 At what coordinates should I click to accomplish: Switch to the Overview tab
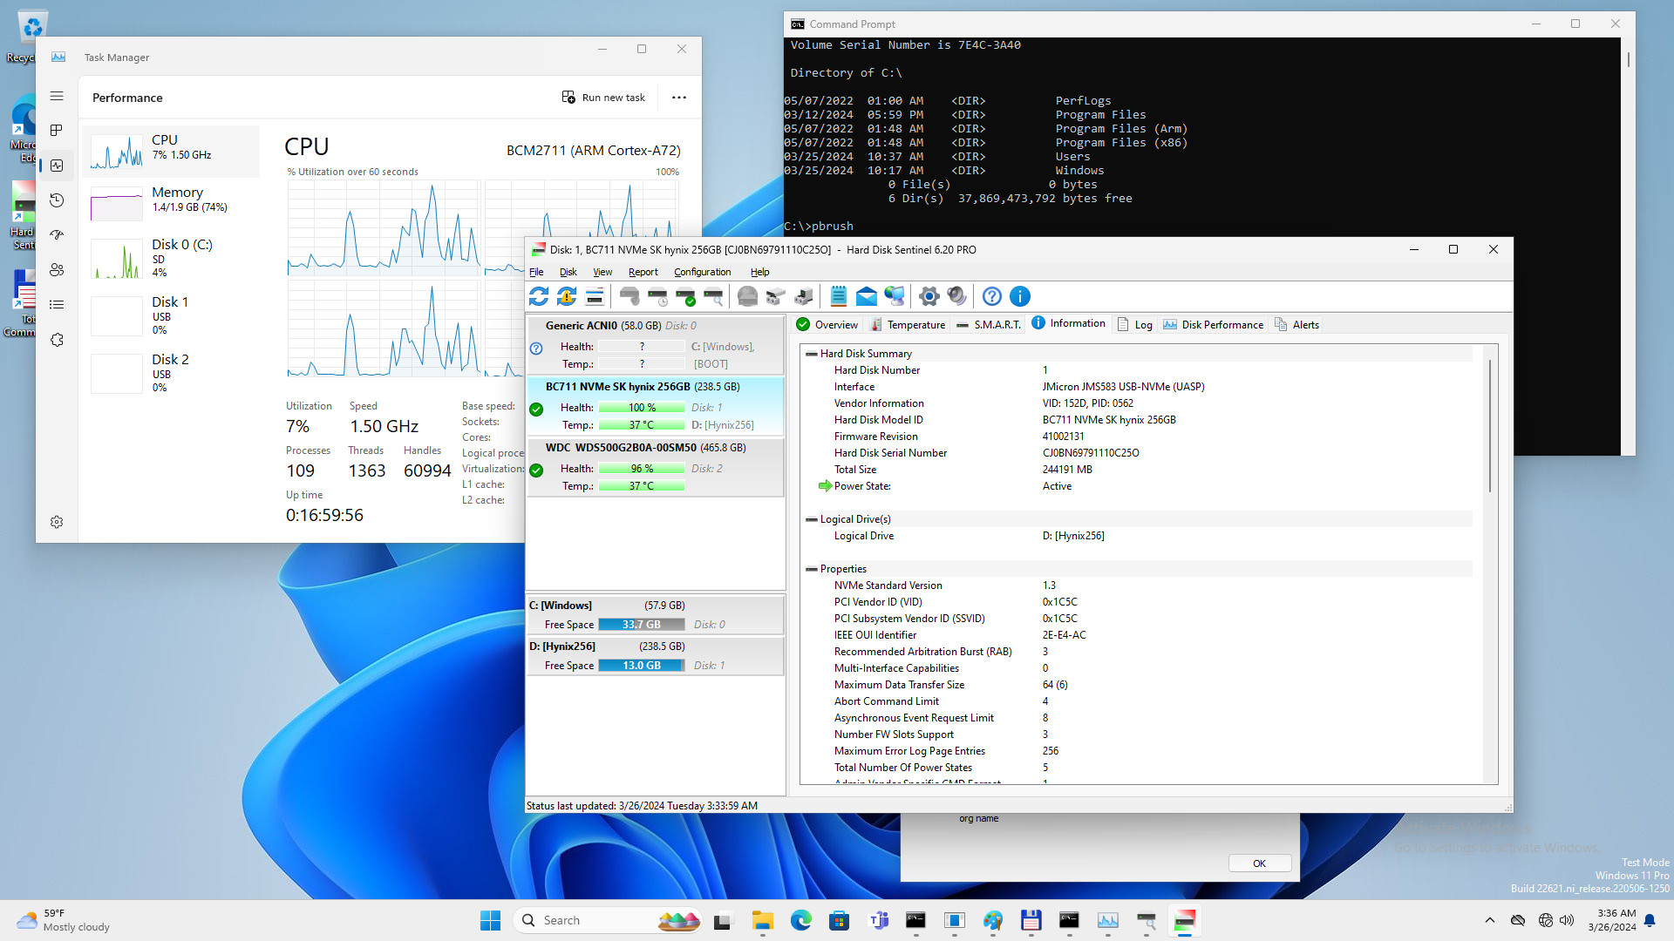click(x=827, y=324)
